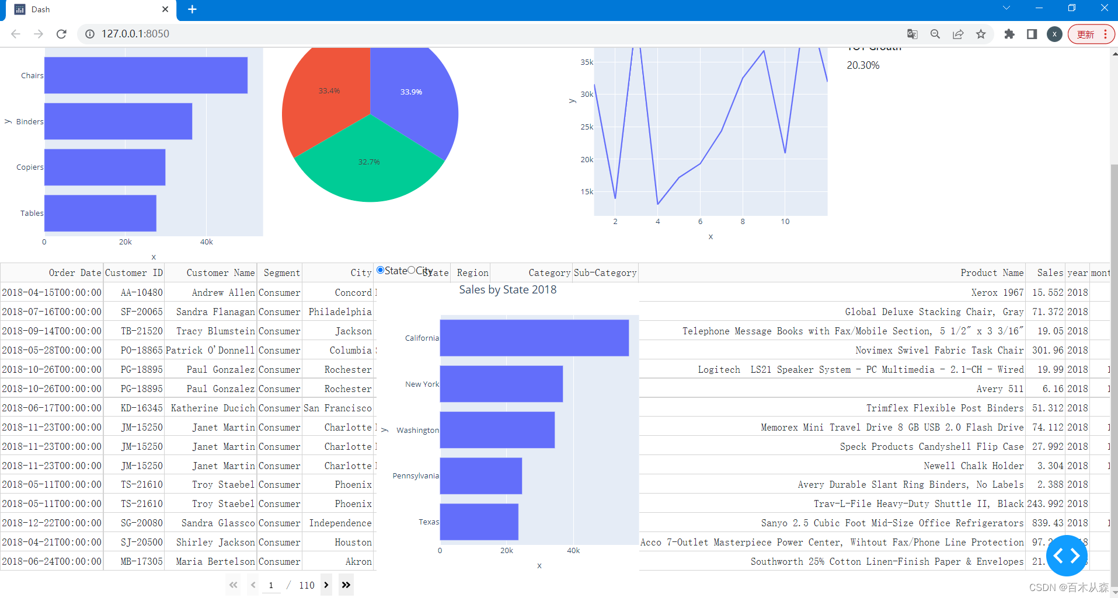Click the Texas bar in state chart
The width and height of the screenshot is (1118, 598).
pos(479,522)
